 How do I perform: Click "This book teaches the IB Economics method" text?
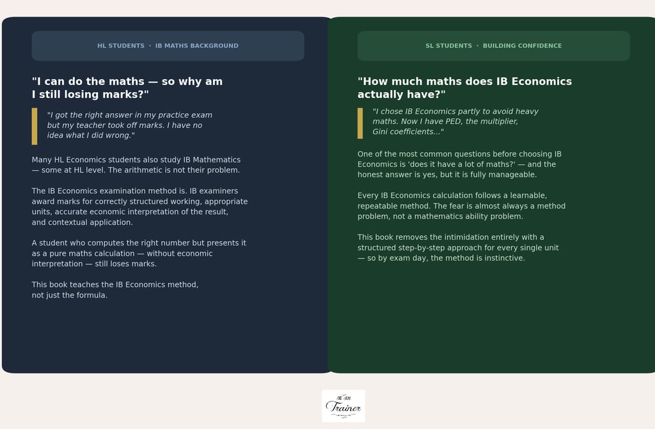pos(115,290)
